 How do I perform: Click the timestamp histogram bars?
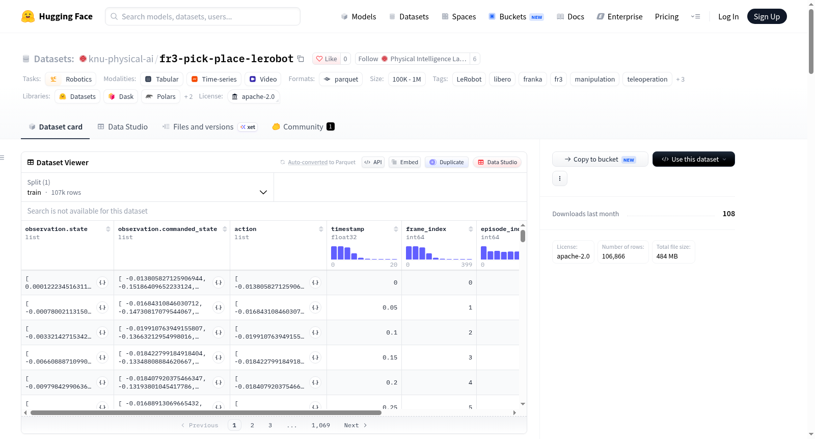click(x=364, y=253)
